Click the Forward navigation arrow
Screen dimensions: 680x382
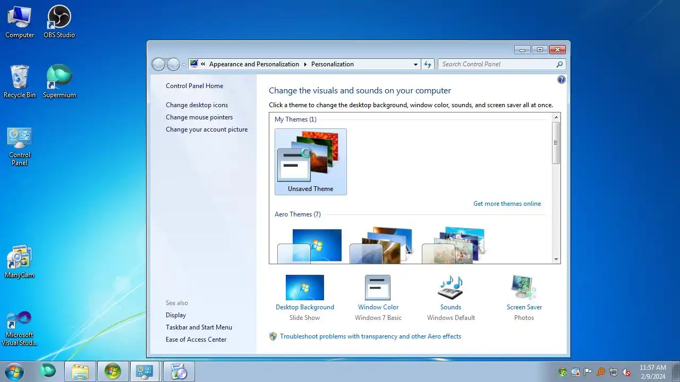tap(174, 64)
